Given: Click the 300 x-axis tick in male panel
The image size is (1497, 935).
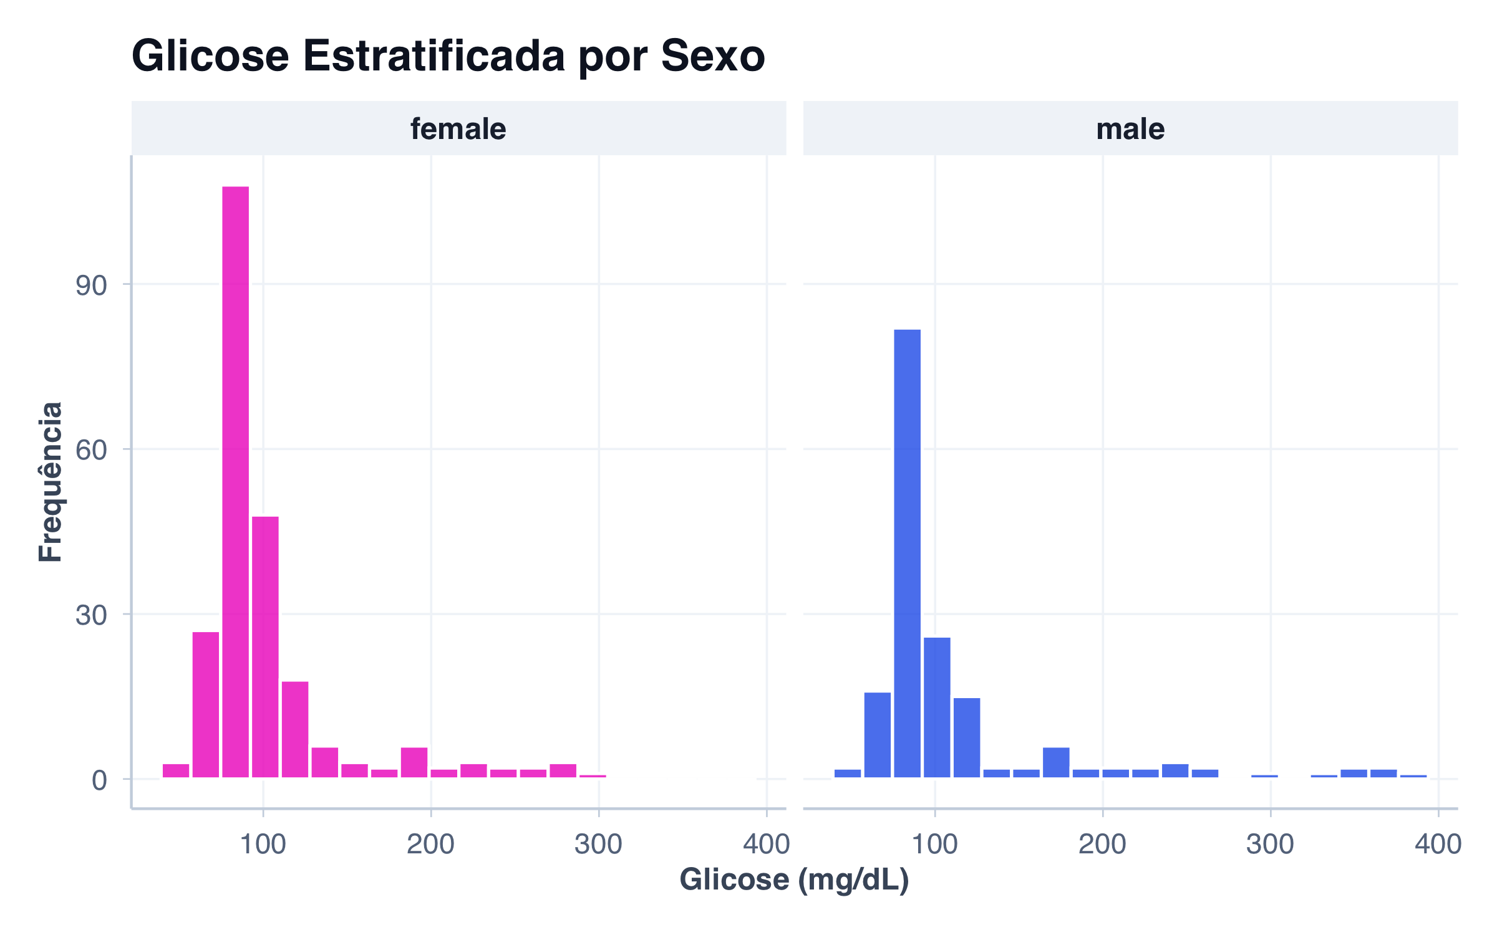Looking at the screenshot, I should click(1270, 844).
